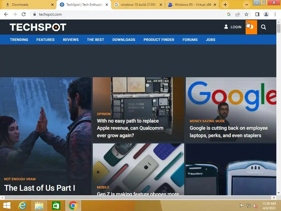Open the Windows Start button
The image size is (281, 211).
pos(7,206)
